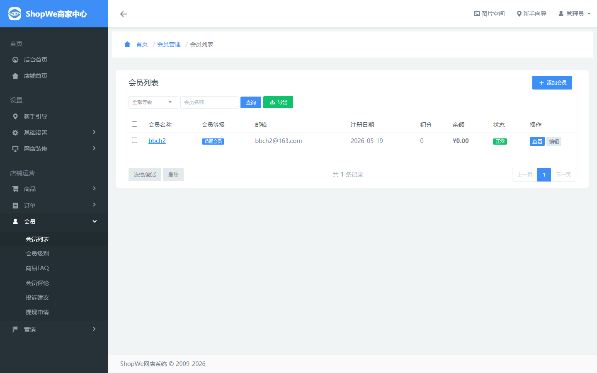Go to 会员管理 breadcrumb link
Viewport: 597px width, 373px height.
tap(169, 44)
